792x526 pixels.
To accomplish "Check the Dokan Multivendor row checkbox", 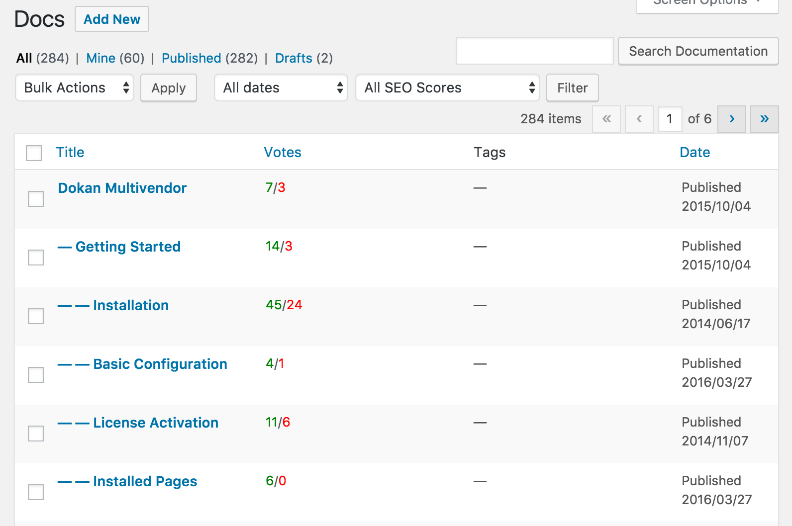I will [36, 199].
